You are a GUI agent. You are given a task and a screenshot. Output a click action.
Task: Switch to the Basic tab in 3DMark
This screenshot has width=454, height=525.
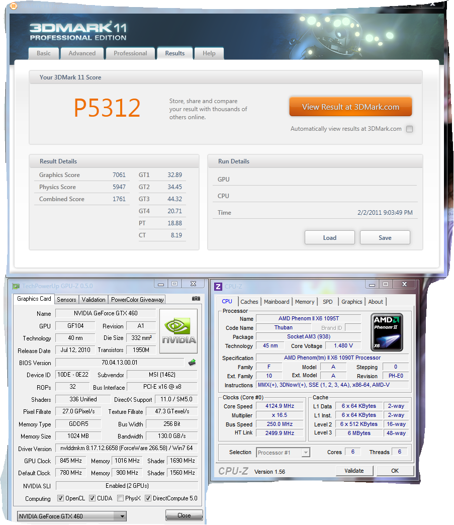click(x=44, y=53)
